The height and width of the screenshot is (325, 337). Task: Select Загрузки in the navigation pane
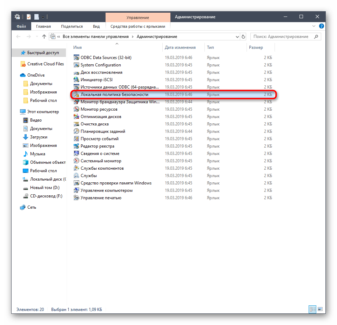pyautogui.click(x=39, y=137)
